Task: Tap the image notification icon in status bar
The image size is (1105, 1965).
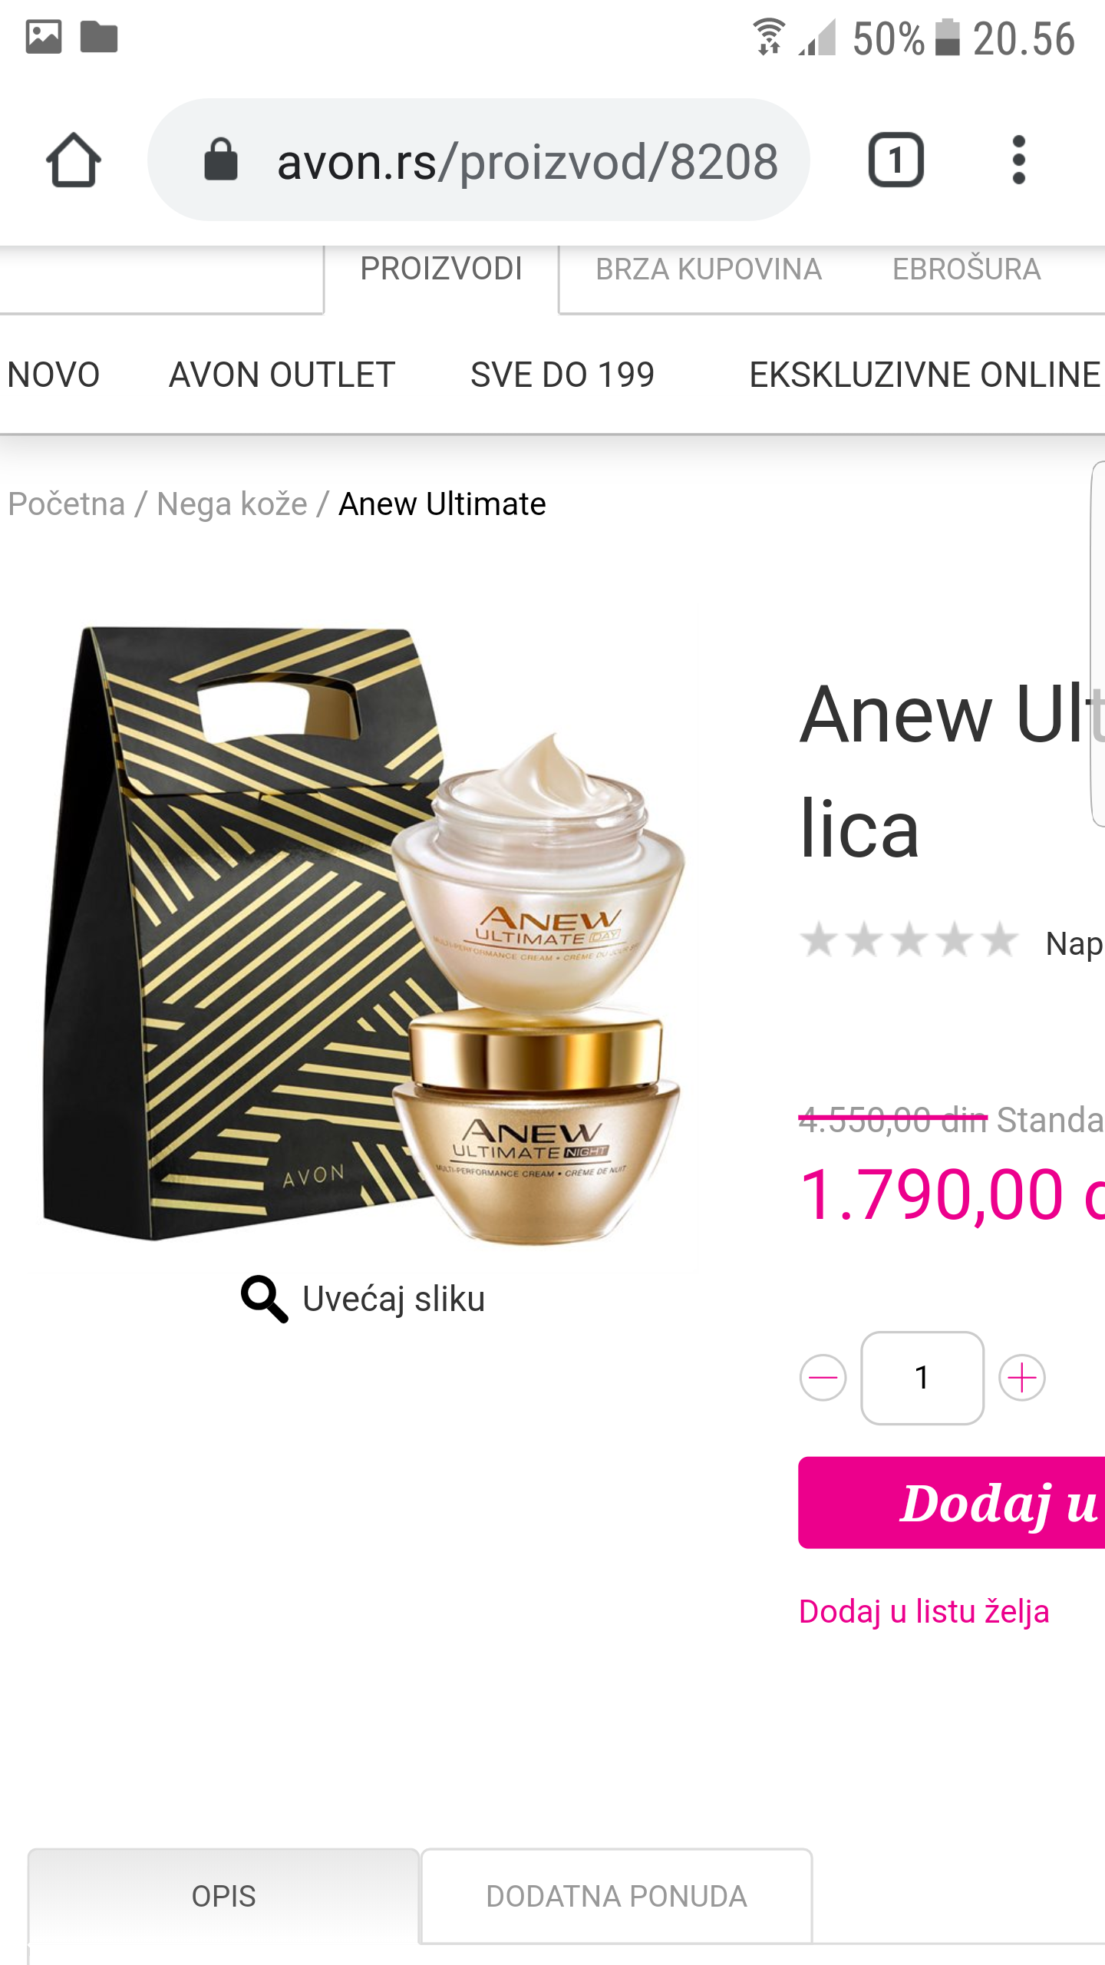Action: pos(44,37)
